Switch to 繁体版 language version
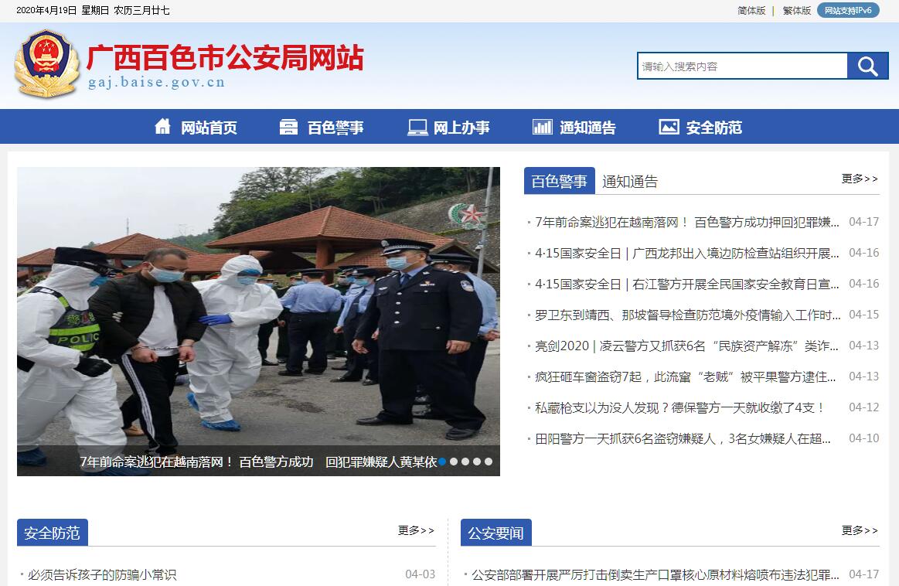This screenshot has height=586, width=899. 797,10
